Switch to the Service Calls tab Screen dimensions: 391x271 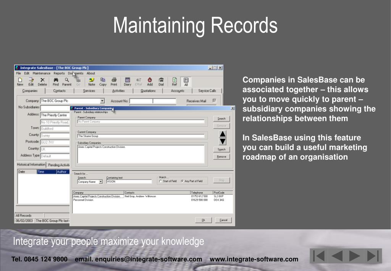207,91
